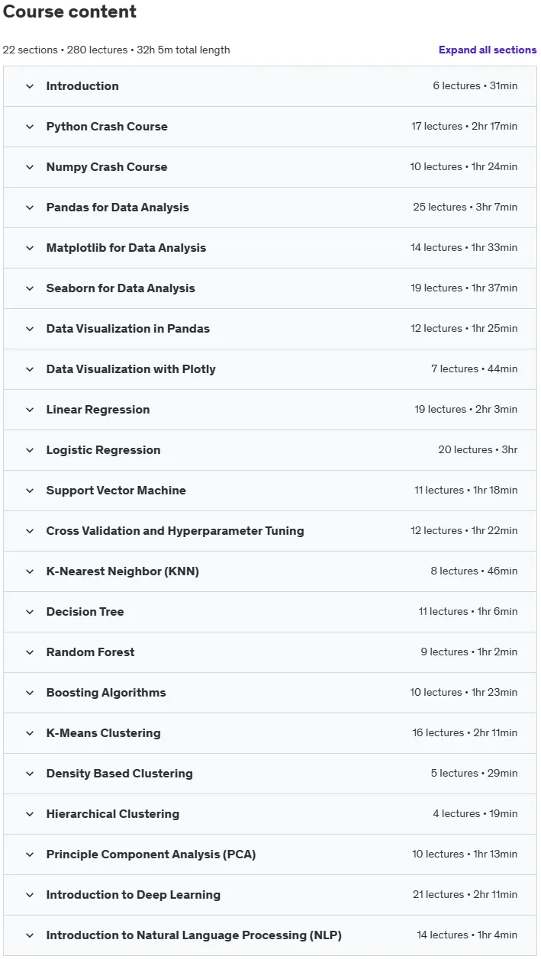
Task: Open Pandas for Data Analysis chevron
Action: tap(30, 208)
